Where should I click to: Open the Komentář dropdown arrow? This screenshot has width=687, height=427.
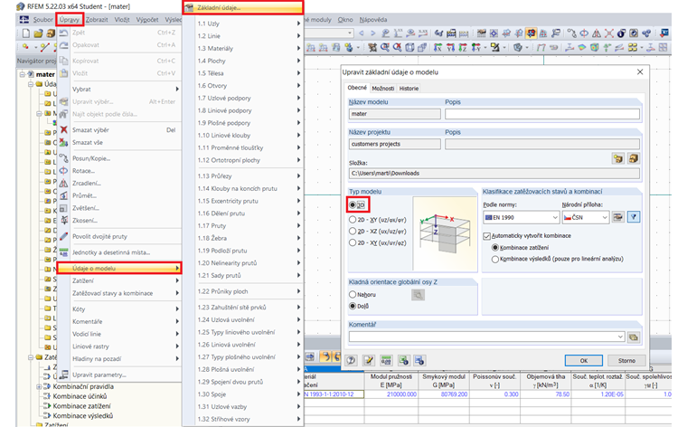[x=620, y=337]
